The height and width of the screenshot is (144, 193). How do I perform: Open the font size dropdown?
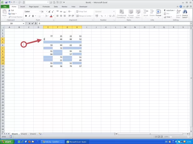[46, 11]
